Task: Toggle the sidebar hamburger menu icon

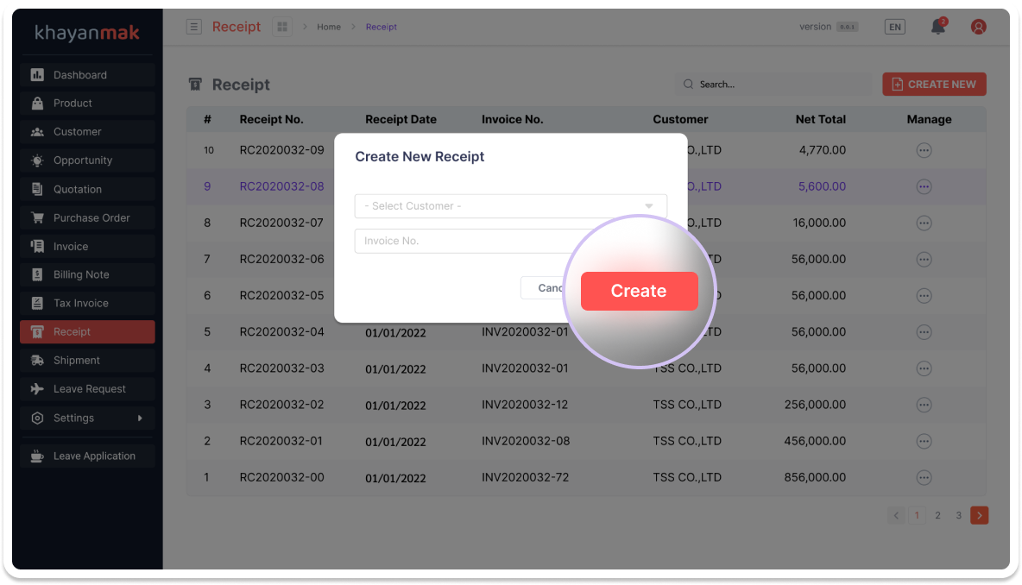Action: (194, 27)
